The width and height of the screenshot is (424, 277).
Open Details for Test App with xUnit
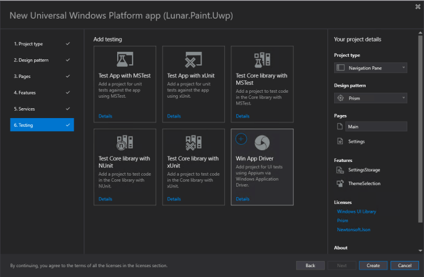[x=174, y=116]
